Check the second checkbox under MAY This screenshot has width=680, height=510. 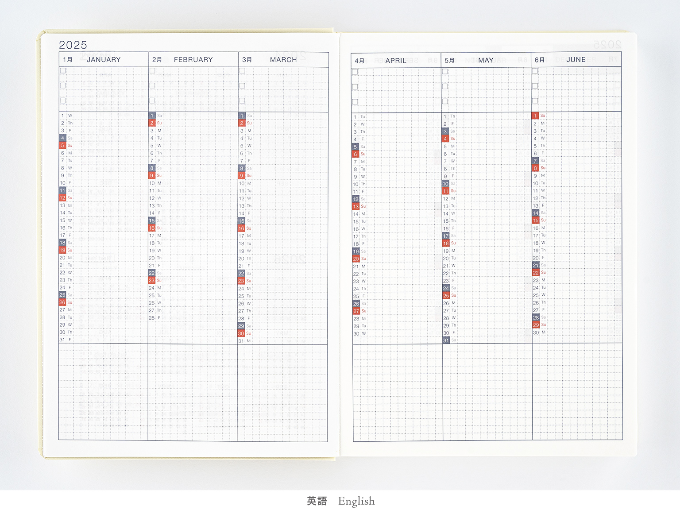coord(445,86)
